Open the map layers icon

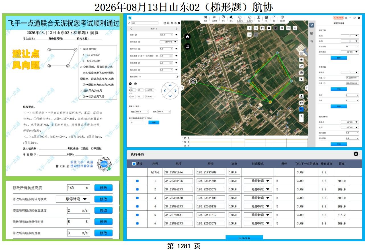pyautogui.click(x=302, y=60)
